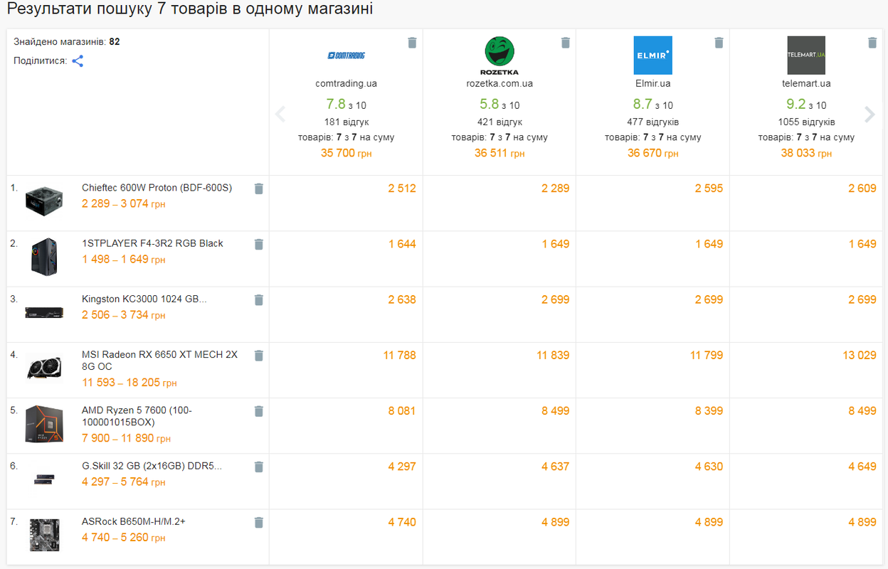Click comtrading total 35 700 грн
This screenshot has height=569, width=888.
[347, 153]
